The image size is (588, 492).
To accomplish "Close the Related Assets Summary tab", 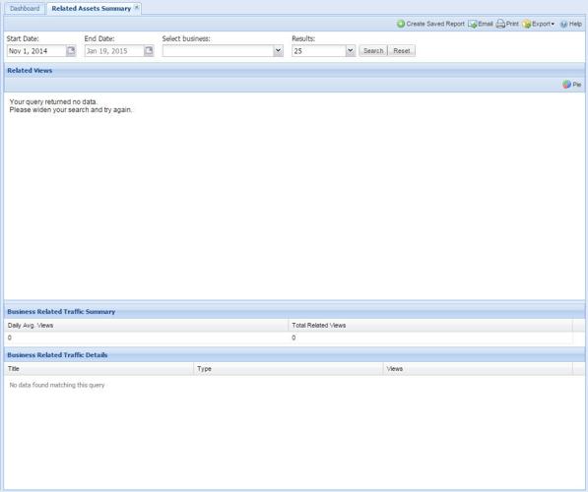I will (137, 7).
